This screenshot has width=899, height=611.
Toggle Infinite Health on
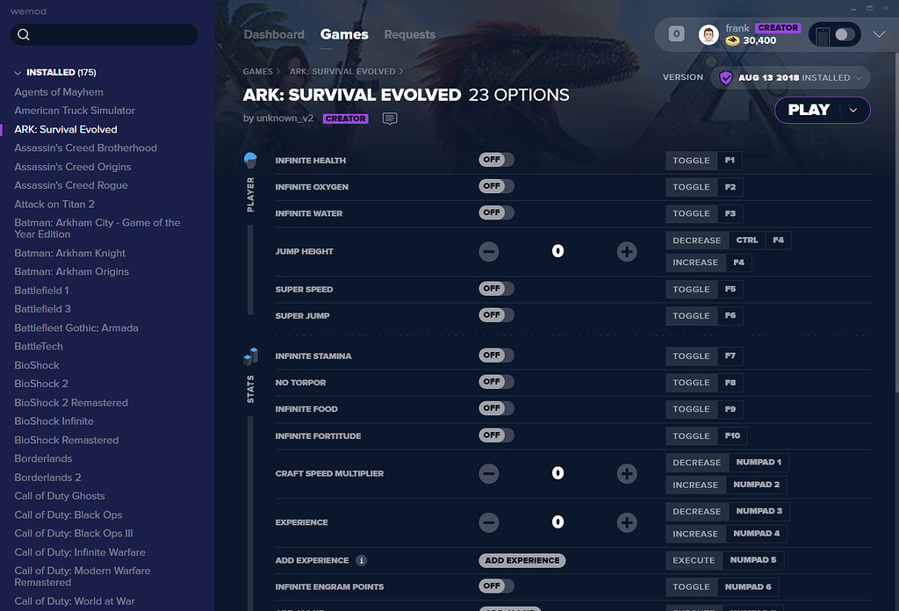tap(496, 160)
